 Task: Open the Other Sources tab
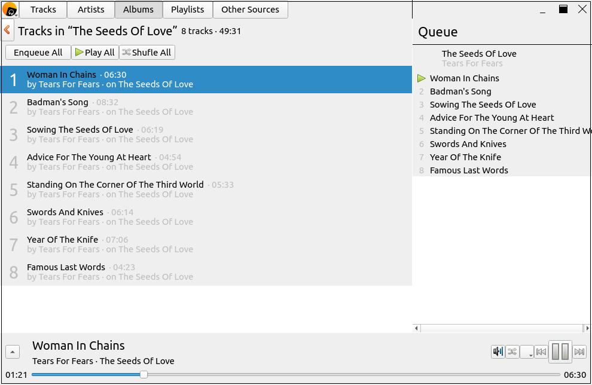point(251,10)
